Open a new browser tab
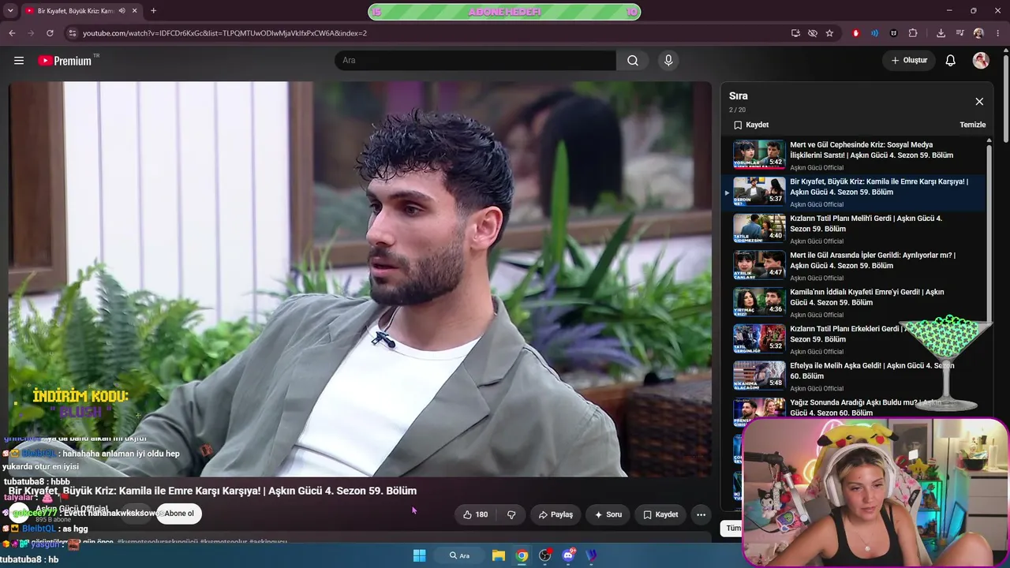The image size is (1010, 568). point(153,11)
